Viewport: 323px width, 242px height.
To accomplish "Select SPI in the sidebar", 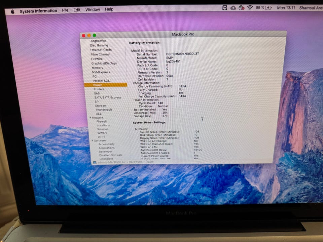I will tap(97, 102).
